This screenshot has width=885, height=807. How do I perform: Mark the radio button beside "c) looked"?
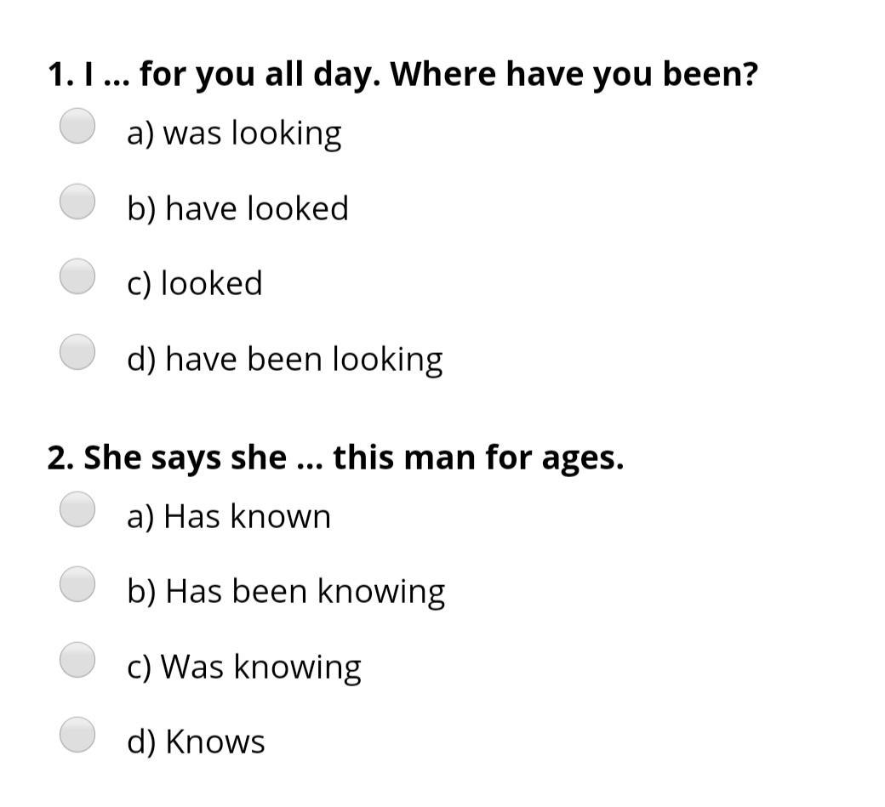click(x=77, y=277)
